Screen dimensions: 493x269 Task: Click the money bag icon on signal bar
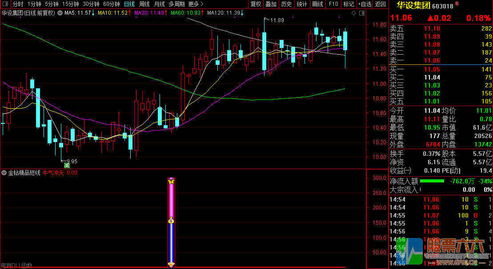pyautogui.click(x=171, y=220)
